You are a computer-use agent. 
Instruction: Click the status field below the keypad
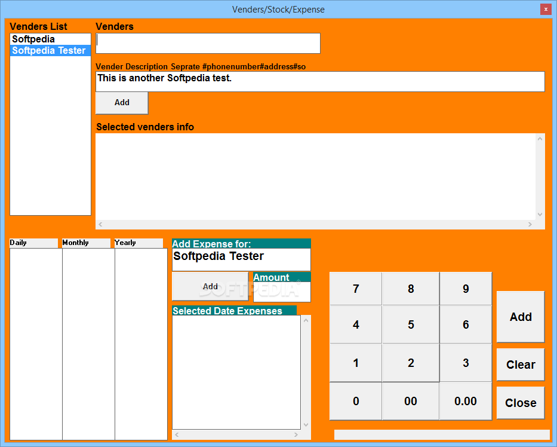pyautogui.click(x=442, y=434)
